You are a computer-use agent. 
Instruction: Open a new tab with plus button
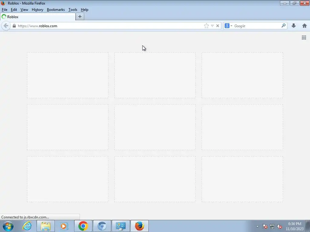pyautogui.click(x=80, y=17)
